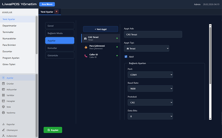
Task: Click the Caller ID phone icon
Action: click(85, 56)
